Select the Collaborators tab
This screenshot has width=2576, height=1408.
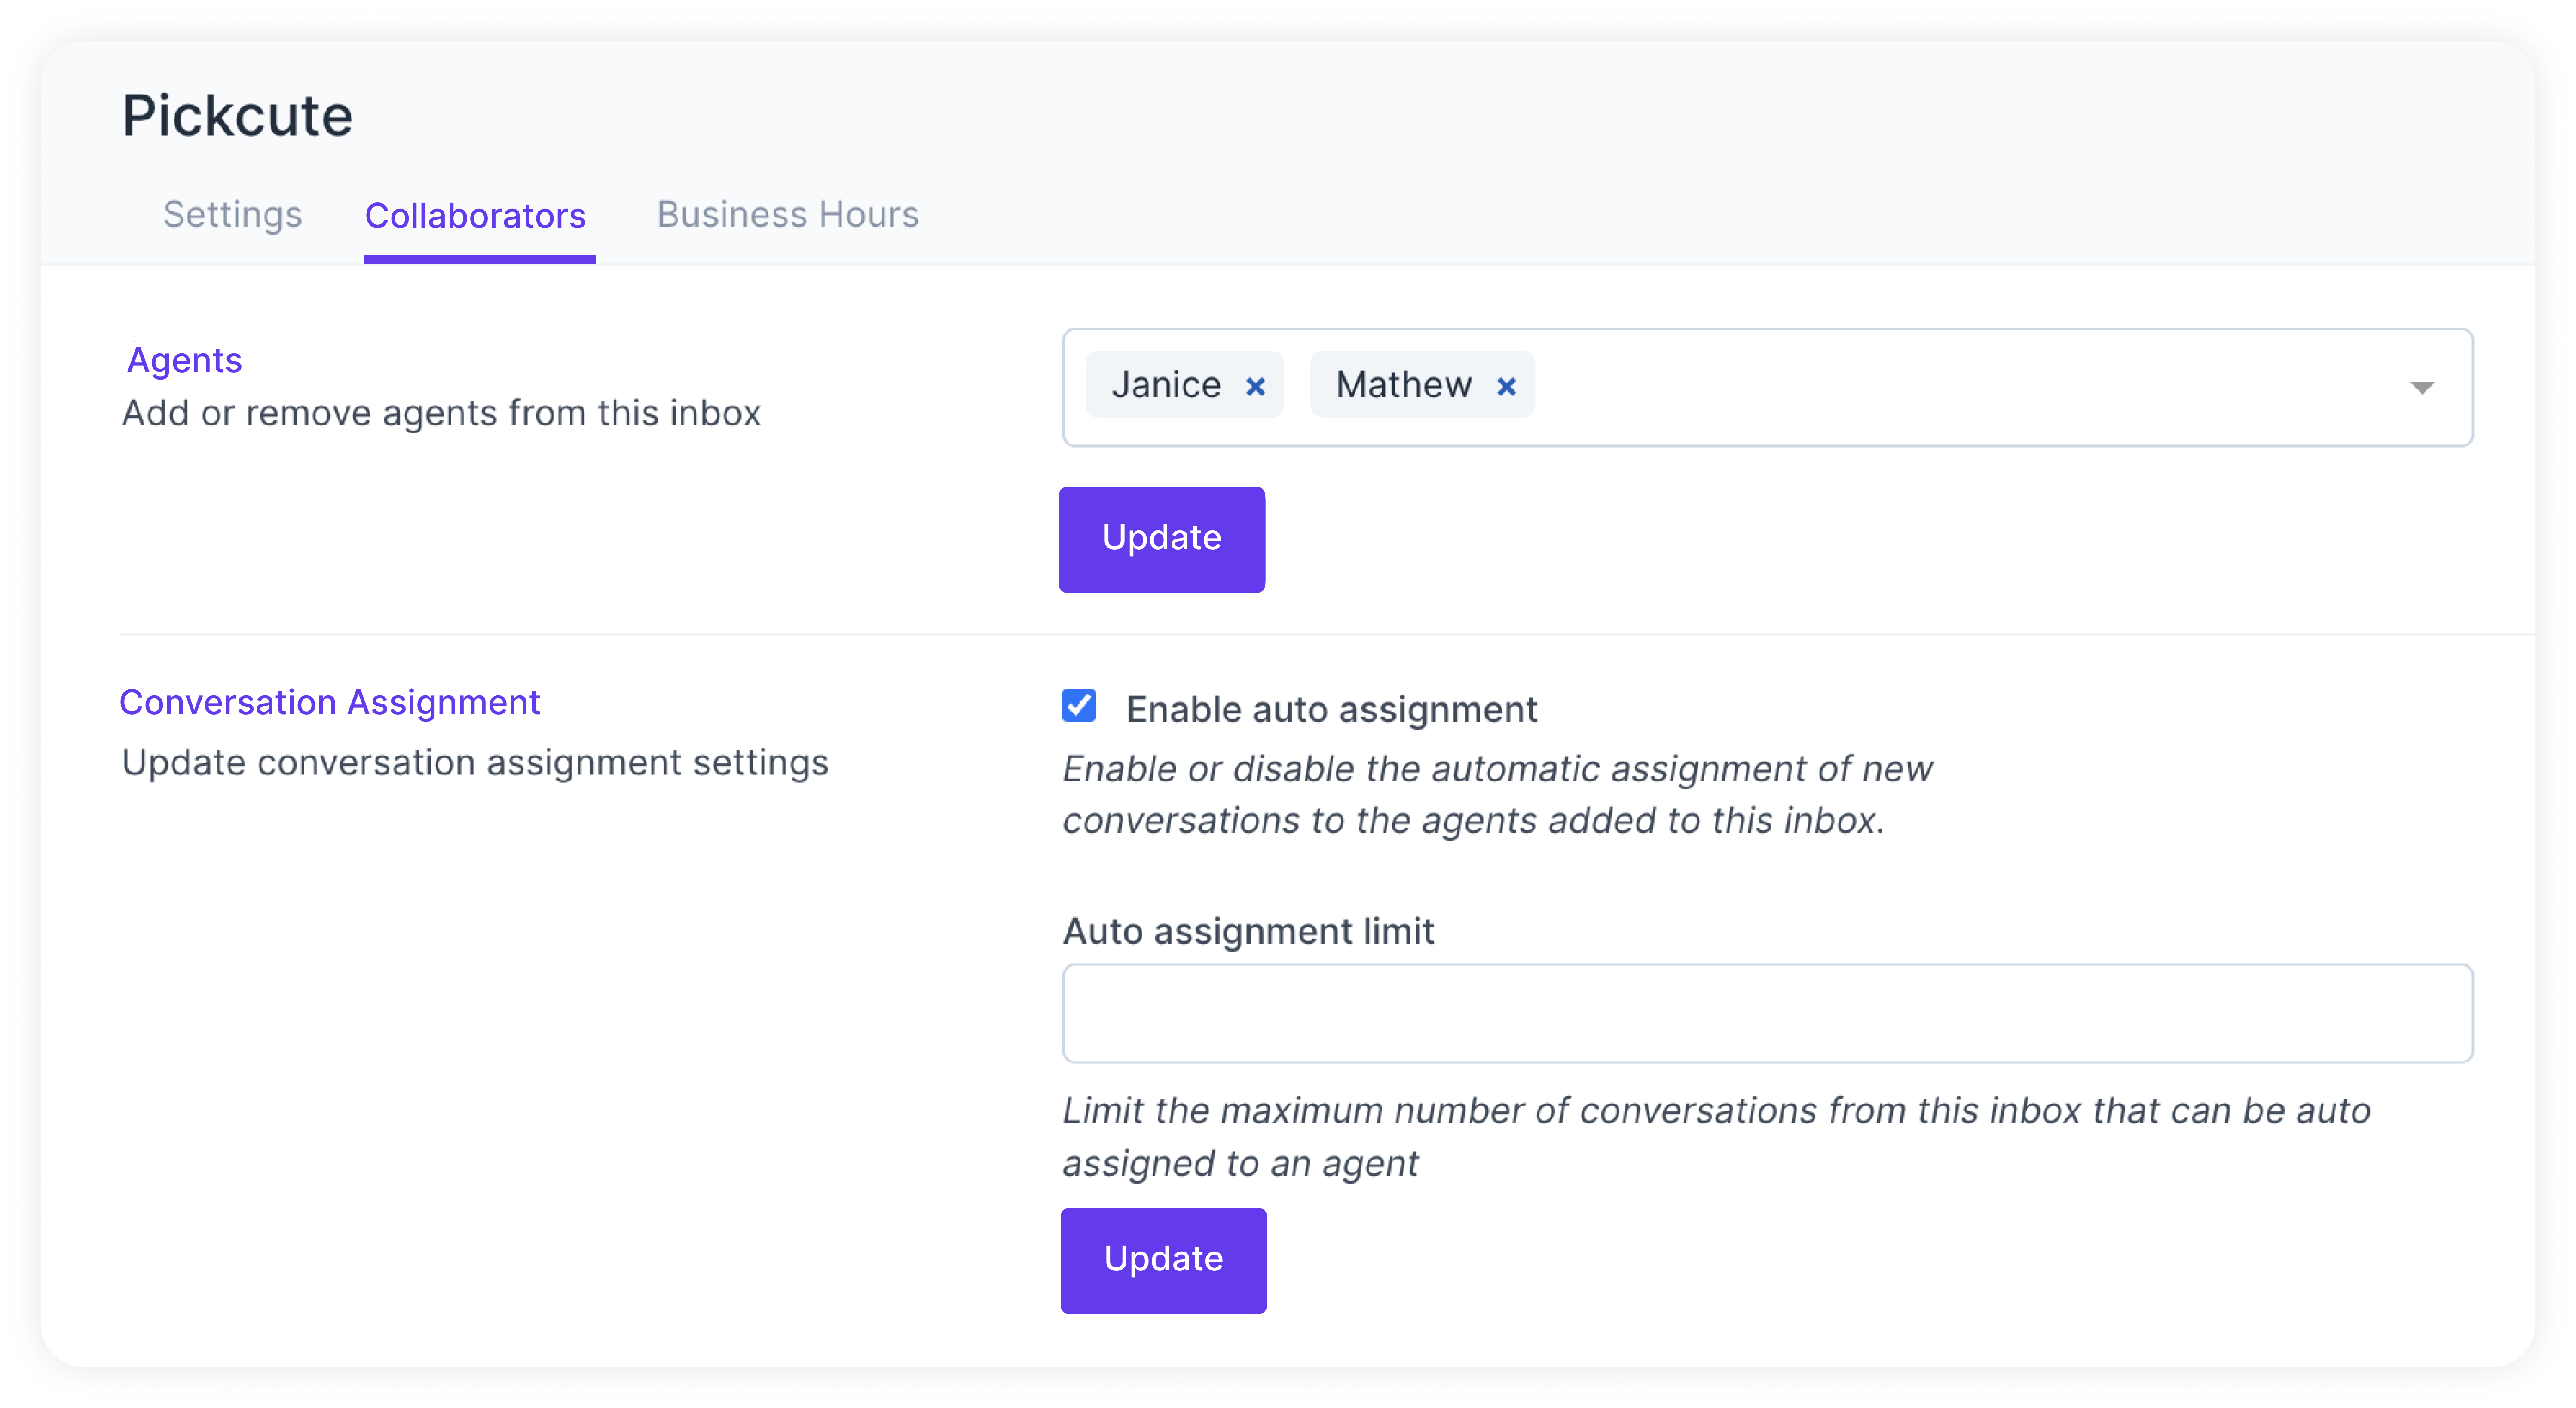click(476, 216)
